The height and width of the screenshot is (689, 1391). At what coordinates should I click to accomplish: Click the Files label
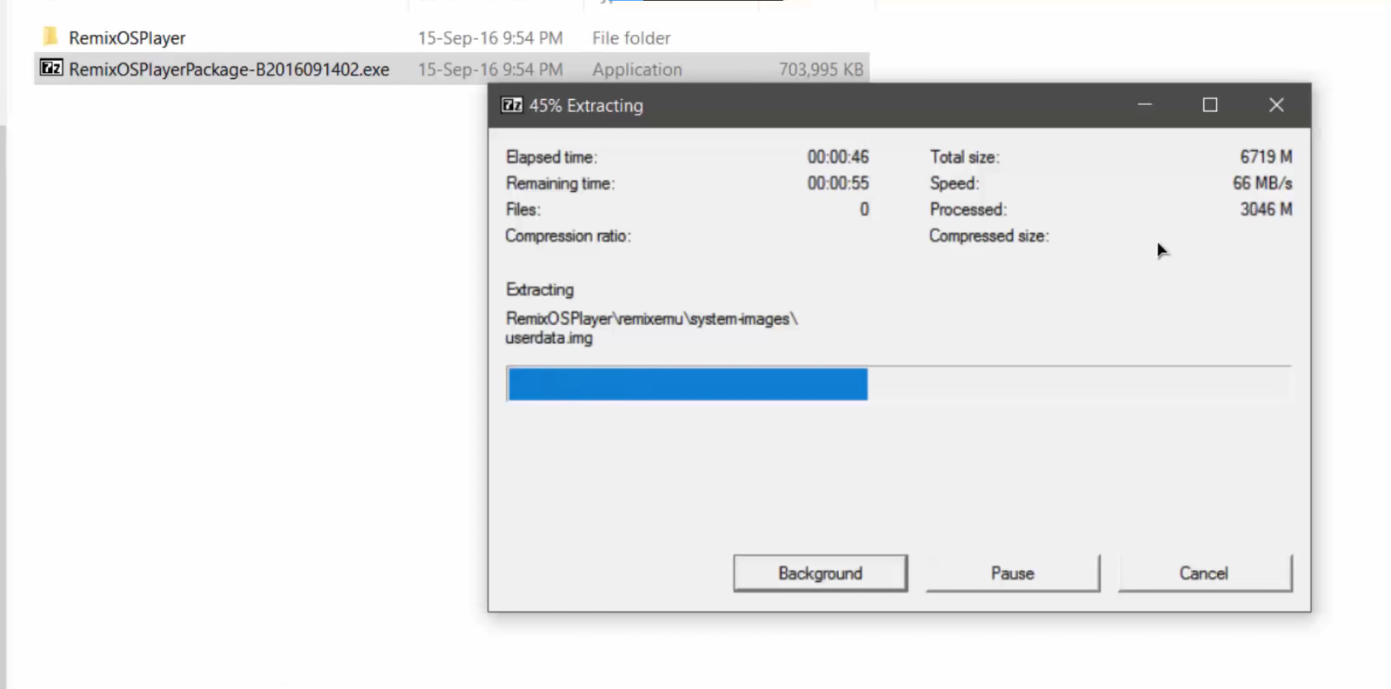[x=522, y=209]
